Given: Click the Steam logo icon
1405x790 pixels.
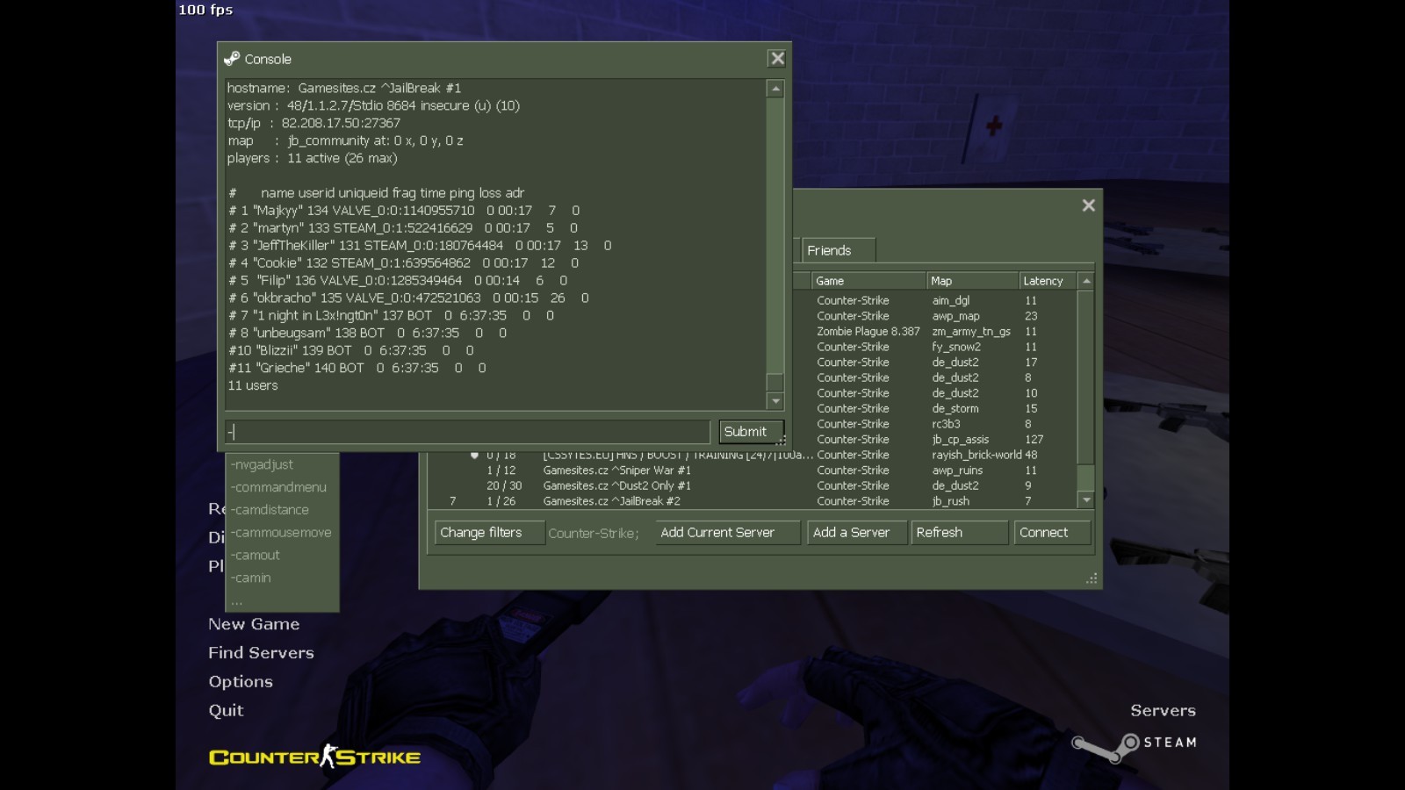Looking at the screenshot, I should pyautogui.click(x=1105, y=747).
